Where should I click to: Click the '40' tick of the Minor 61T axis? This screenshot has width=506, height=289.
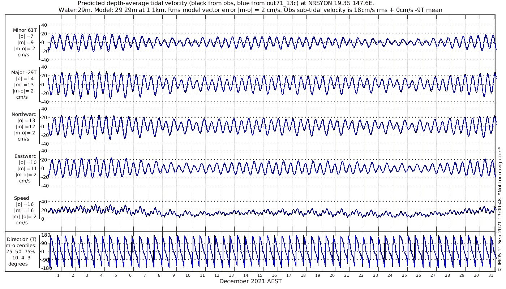coord(44,25)
